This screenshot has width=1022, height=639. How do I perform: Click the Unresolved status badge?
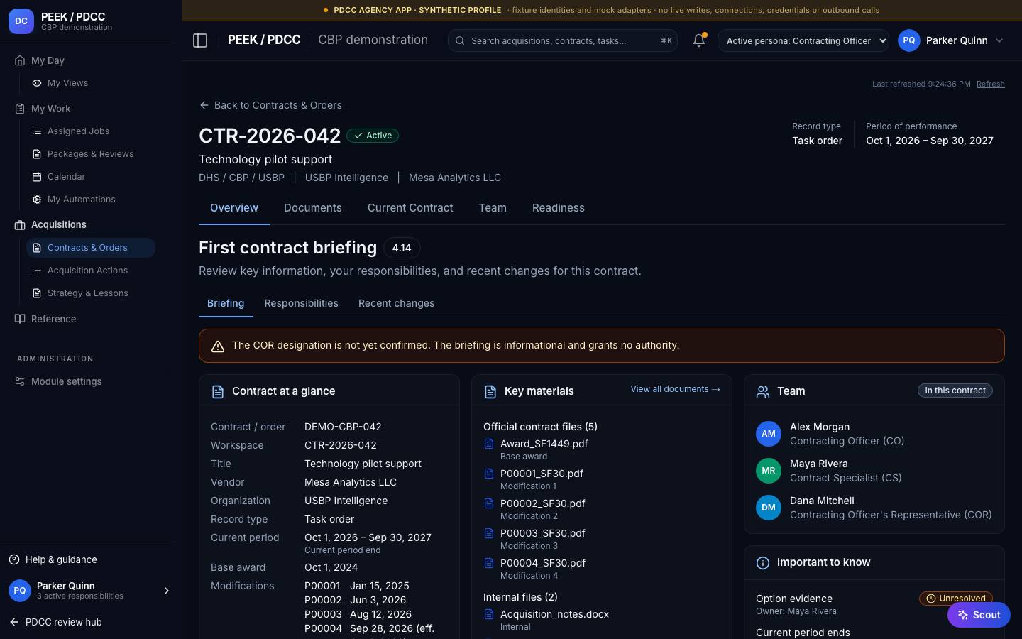point(955,599)
